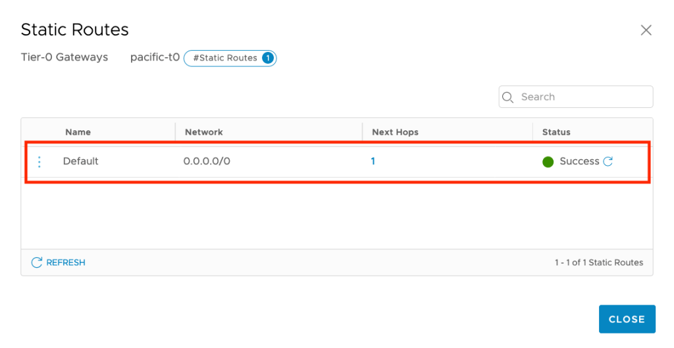674x348 pixels.
Task: Click the pacific-t0 gateway name
Action: [155, 57]
